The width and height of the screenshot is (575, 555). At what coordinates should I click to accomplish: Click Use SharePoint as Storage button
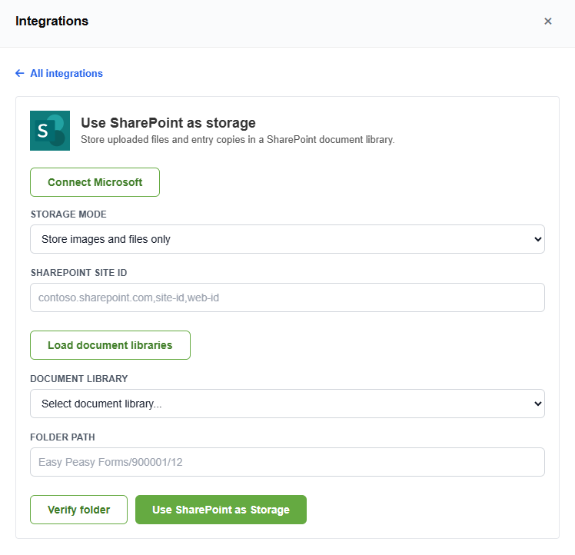pos(221,510)
